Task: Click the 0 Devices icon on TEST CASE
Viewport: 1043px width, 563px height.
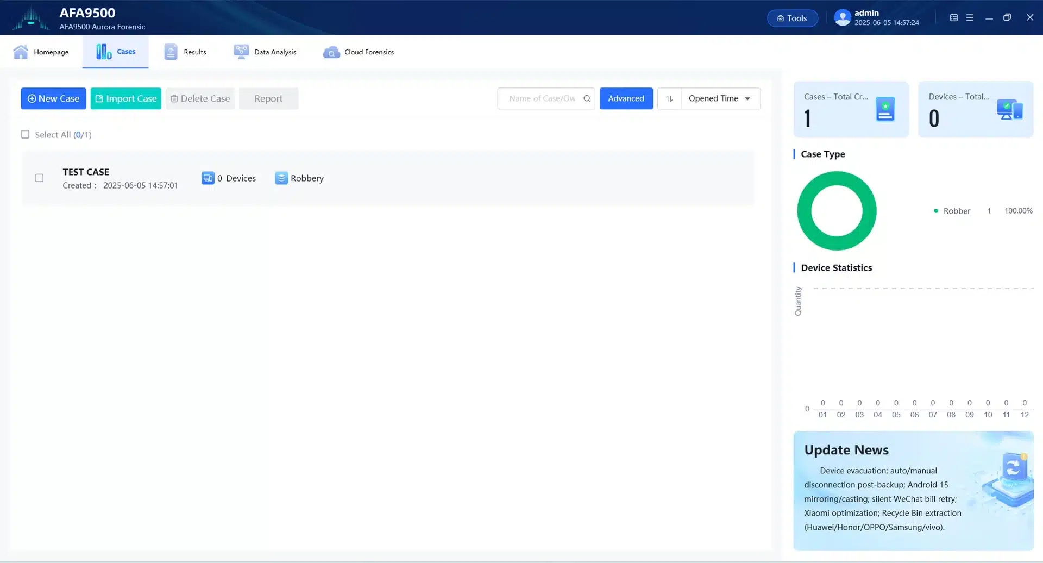Action: click(x=208, y=178)
